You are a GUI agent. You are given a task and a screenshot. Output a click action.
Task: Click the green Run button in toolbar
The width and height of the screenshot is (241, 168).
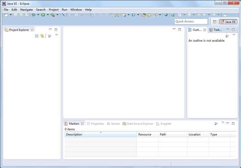[43, 15]
